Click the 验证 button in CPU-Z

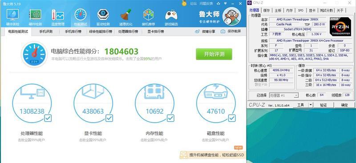[x=324, y=105]
